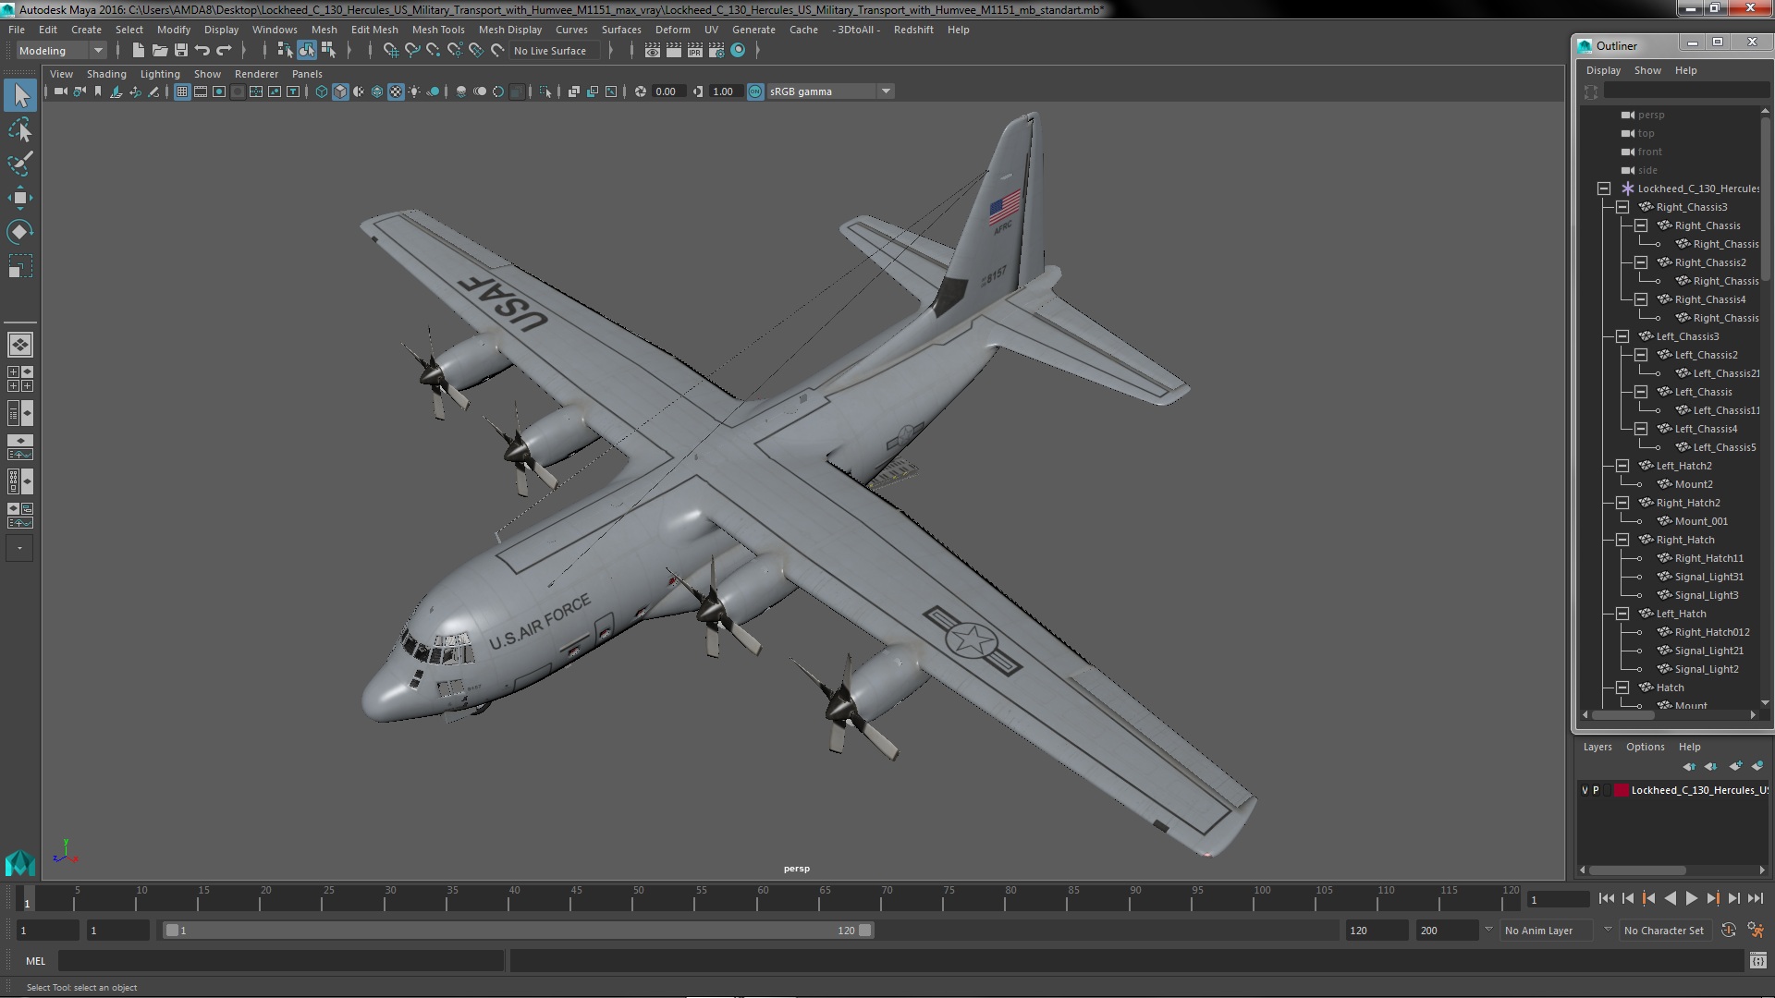
Task: Activate the Move tool
Action: tap(20, 198)
